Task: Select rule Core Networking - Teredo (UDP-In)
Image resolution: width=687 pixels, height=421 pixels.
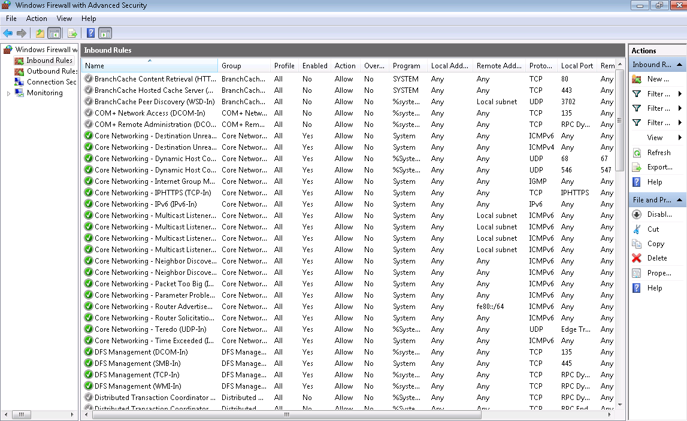Action: pyautogui.click(x=150, y=329)
